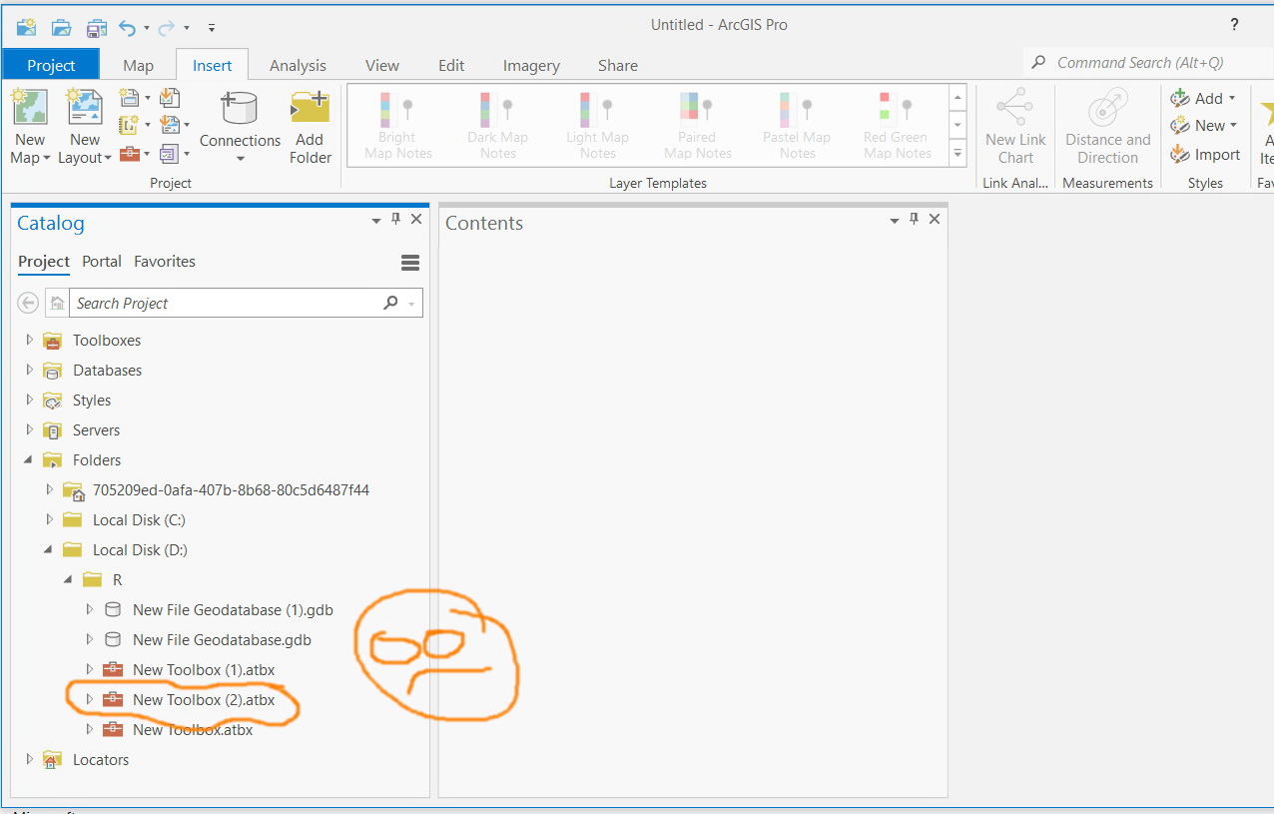The width and height of the screenshot is (1274, 814).
Task: Expand the Local Disk (C:) folder
Action: (x=49, y=520)
